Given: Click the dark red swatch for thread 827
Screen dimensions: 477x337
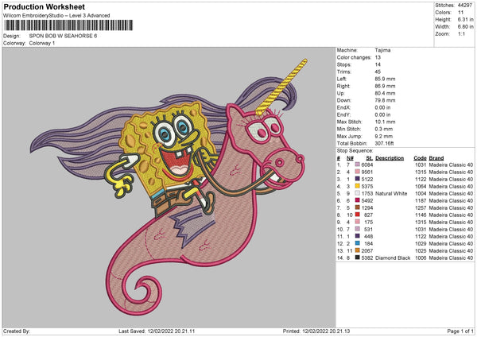Looking at the screenshot, I should (359, 213).
